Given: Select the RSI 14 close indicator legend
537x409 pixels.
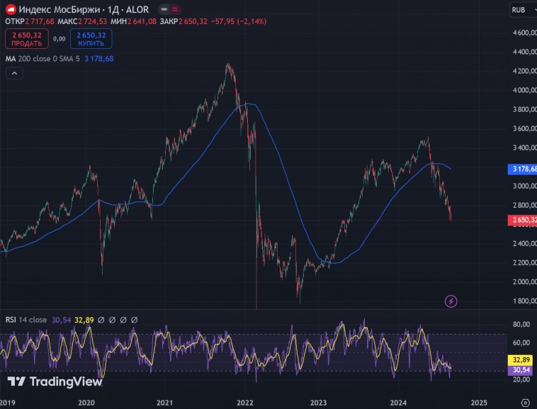Looking at the screenshot, I should pos(26,320).
